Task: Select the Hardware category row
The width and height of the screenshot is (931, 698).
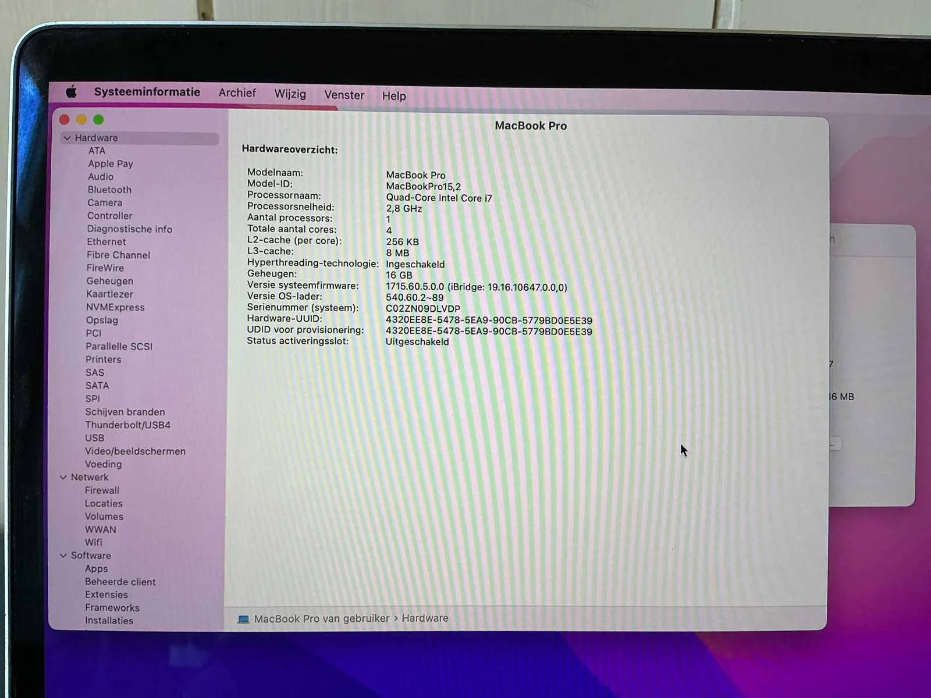Action: click(x=140, y=138)
